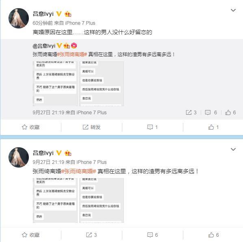243x242 pixels.
Task: Favorite the second post with the 收藏 star
Action: coord(31,235)
